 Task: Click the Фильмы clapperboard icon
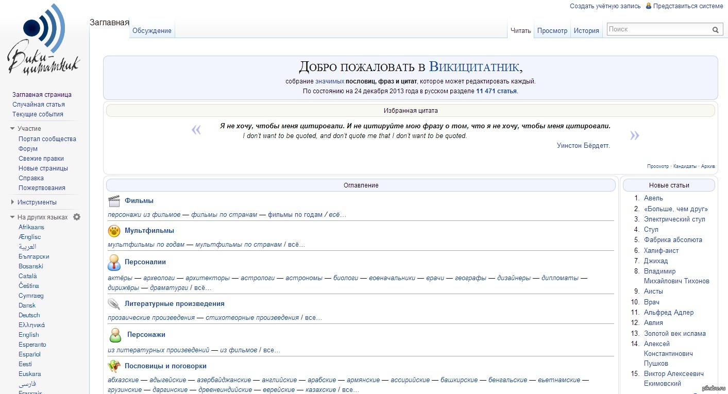114,201
